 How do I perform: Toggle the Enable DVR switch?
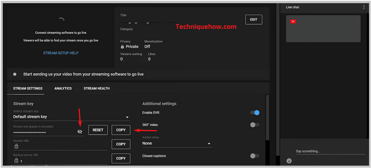255,113
